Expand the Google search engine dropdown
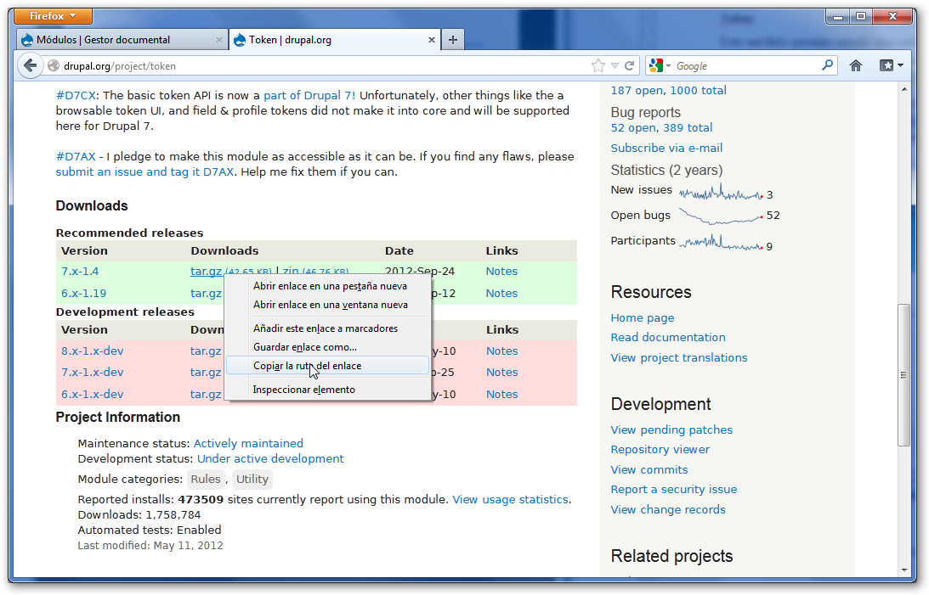 (660, 65)
